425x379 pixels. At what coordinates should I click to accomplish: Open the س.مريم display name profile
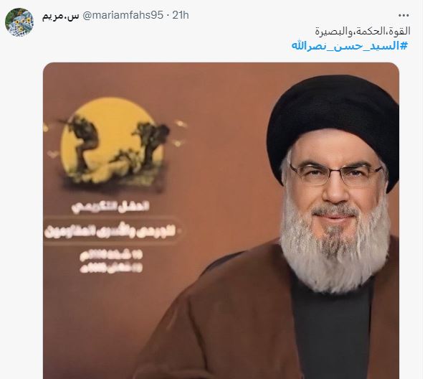(x=60, y=15)
